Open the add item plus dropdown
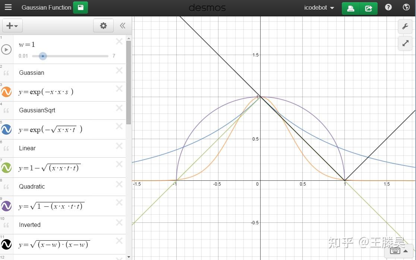The width and height of the screenshot is (416, 260). click(12, 26)
